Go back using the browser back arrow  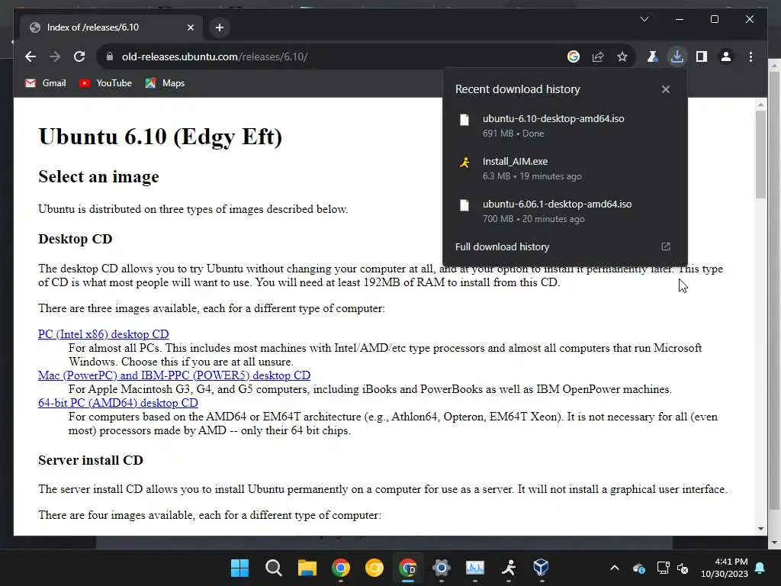click(31, 56)
